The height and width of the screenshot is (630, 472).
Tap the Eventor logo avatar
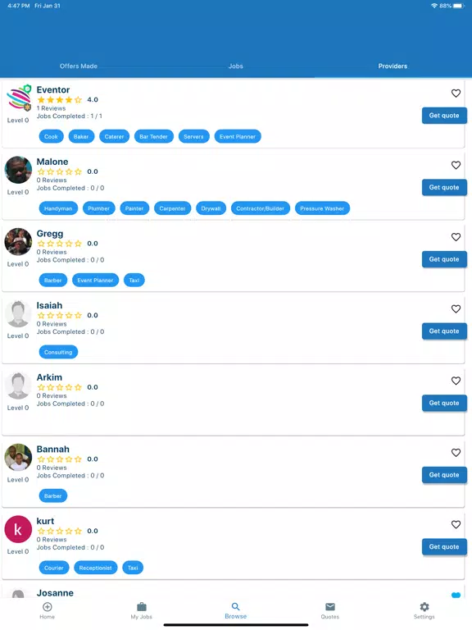[x=19, y=98]
